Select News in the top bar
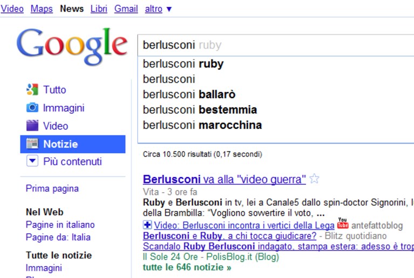 pyautogui.click(x=72, y=9)
